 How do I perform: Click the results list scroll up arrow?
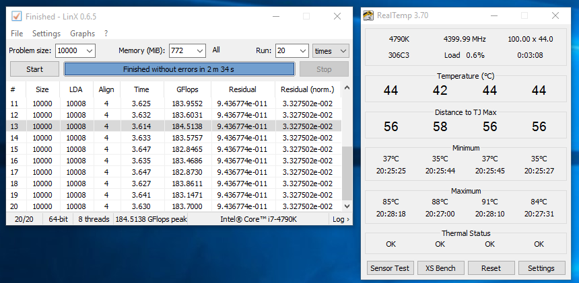(x=347, y=87)
